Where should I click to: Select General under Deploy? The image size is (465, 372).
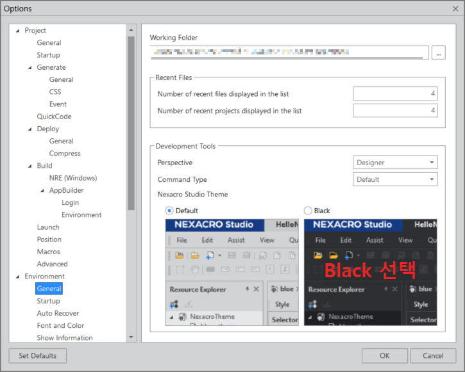(61, 141)
